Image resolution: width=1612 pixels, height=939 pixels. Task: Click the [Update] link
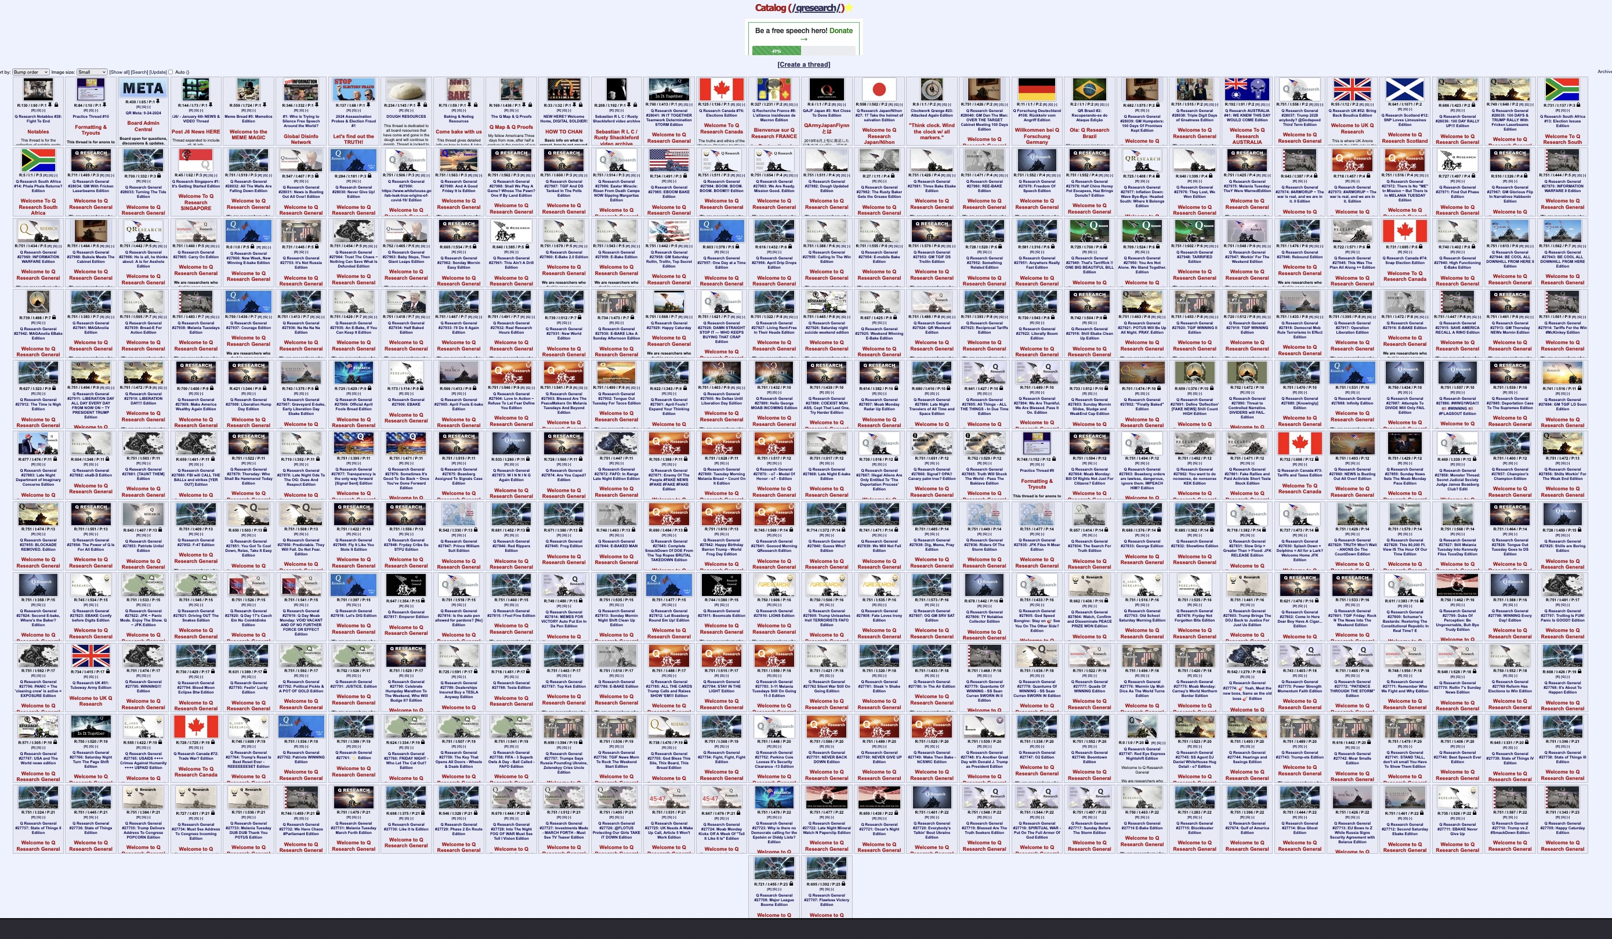158,73
